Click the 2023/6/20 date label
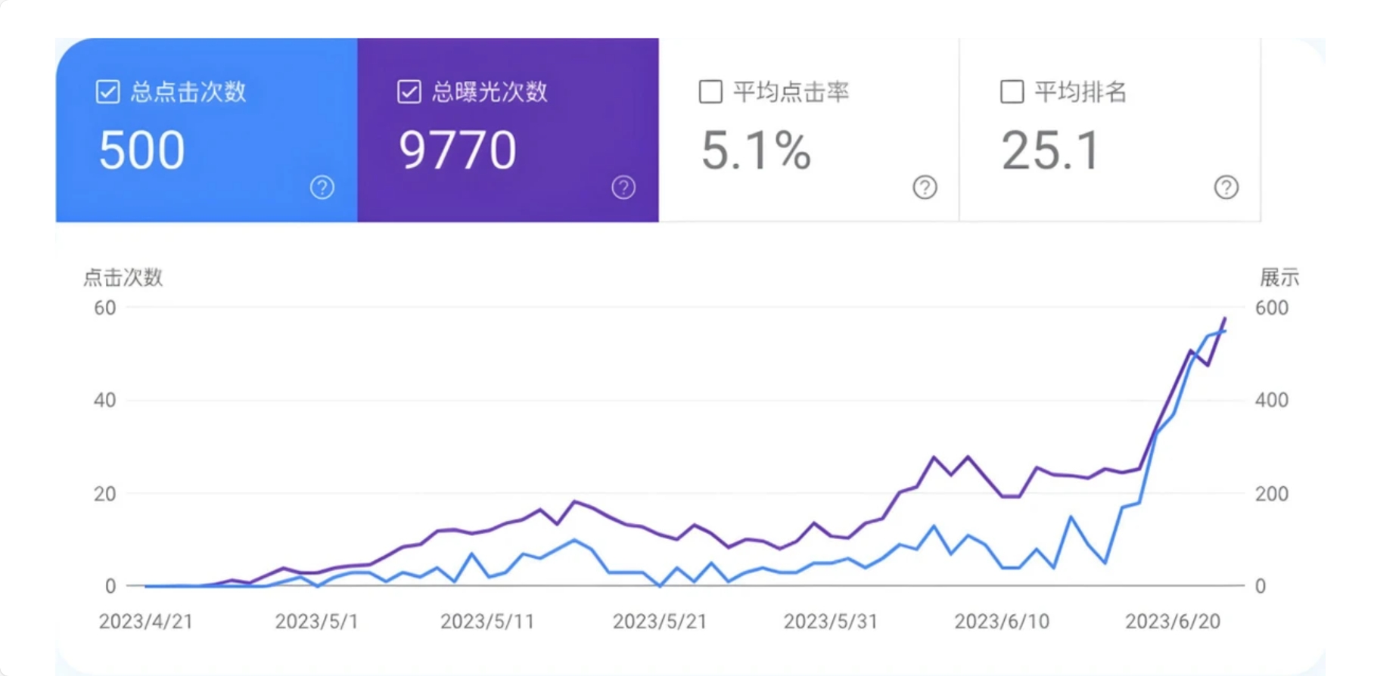 point(1173,622)
